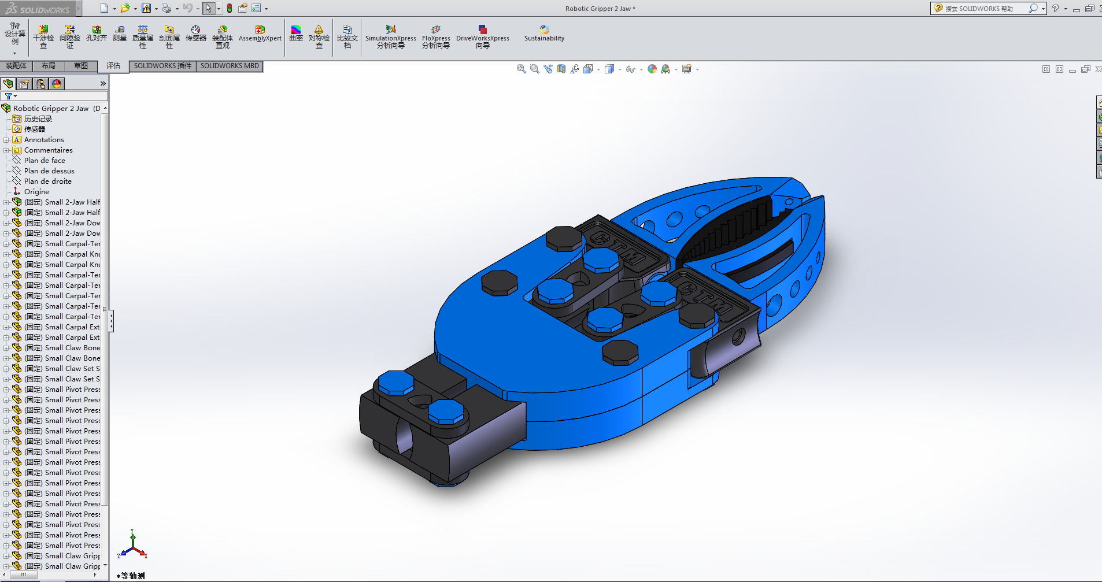The image size is (1102, 582).
Task: Start SimulationXpress analysis wizard
Action: 391,36
